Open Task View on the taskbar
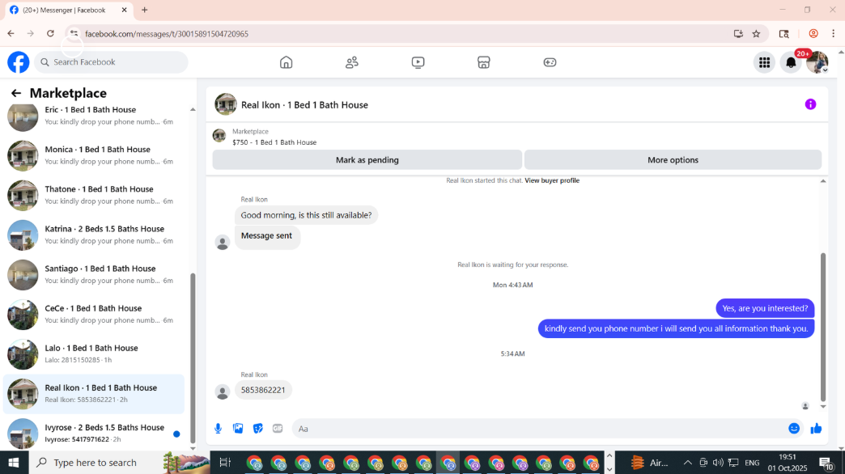 tap(225, 462)
